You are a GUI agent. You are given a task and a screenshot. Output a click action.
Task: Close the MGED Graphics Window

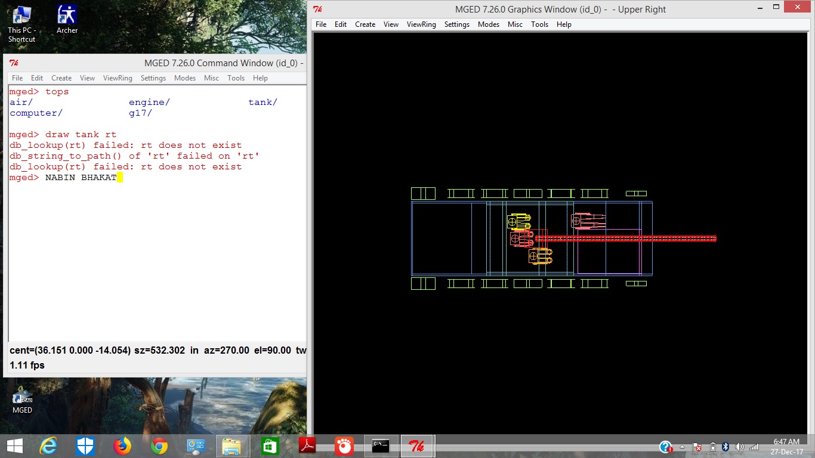pos(798,7)
